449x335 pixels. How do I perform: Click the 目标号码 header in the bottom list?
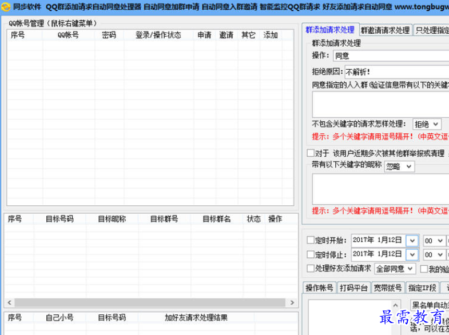click(112, 317)
